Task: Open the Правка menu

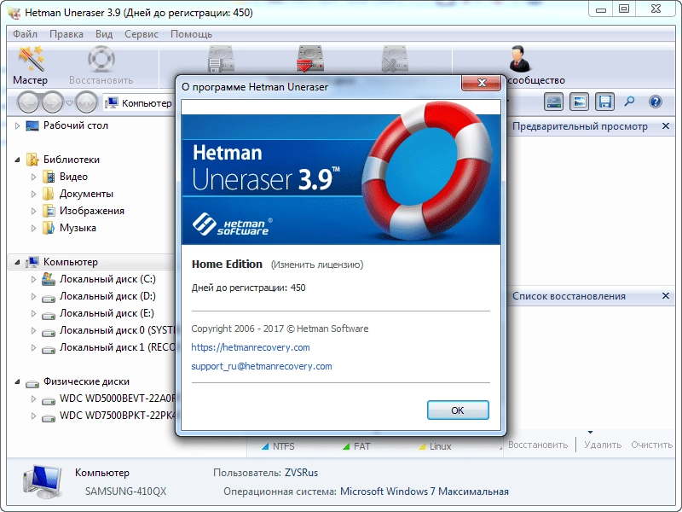Action: pyautogui.click(x=66, y=34)
